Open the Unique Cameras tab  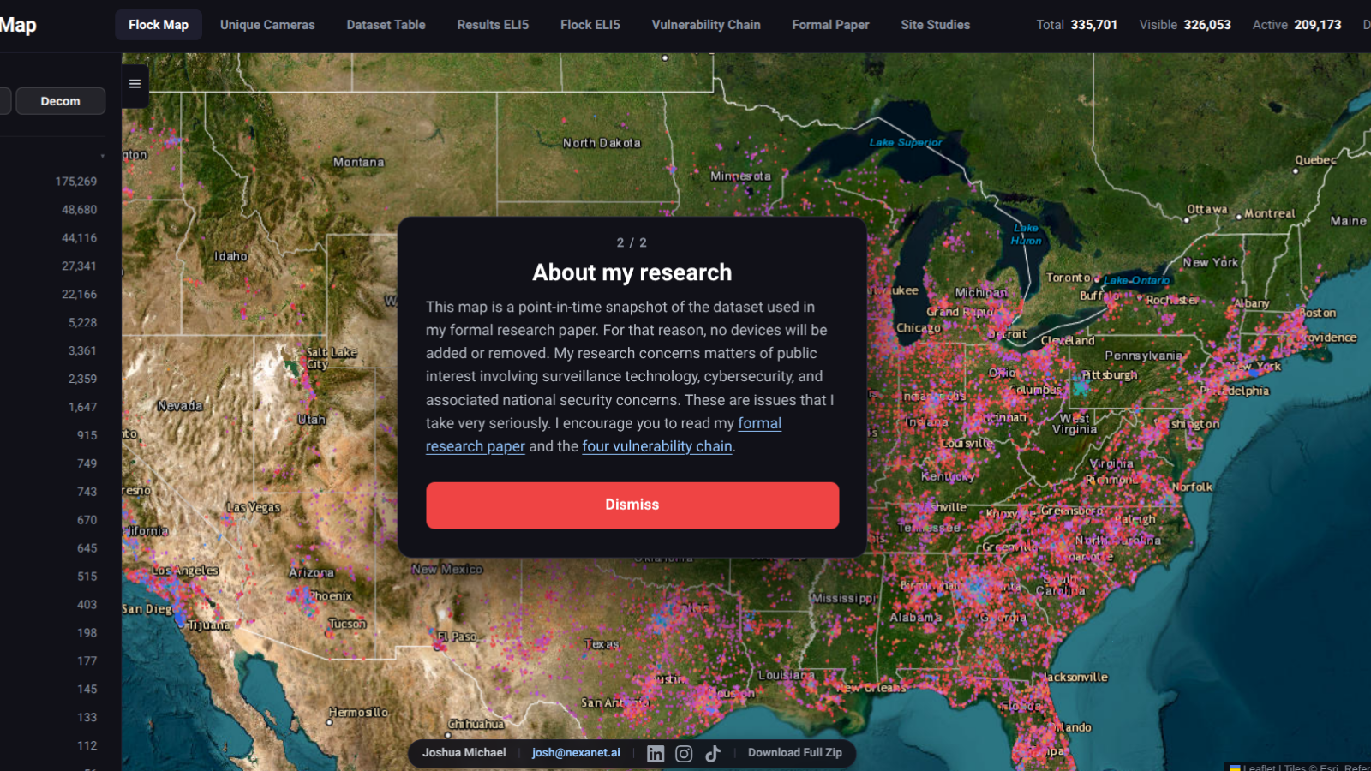(267, 25)
